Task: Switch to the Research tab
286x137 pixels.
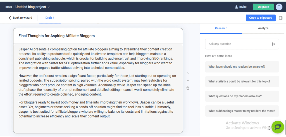Action: pos(221,28)
